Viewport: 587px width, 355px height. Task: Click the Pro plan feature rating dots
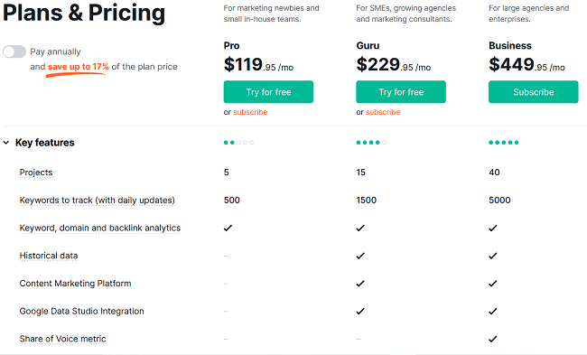238,143
